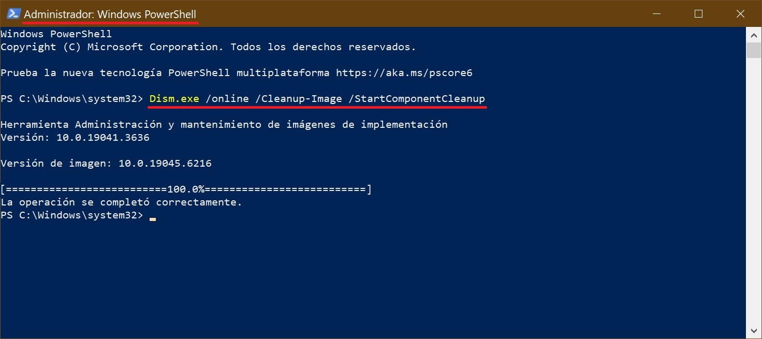
Task: Click the scrollbar up arrow
Action: click(x=753, y=35)
